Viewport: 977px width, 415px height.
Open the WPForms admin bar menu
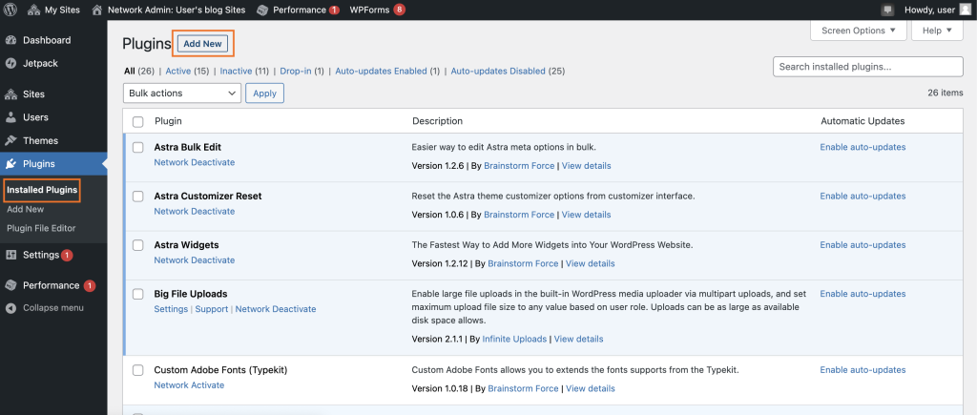click(369, 10)
